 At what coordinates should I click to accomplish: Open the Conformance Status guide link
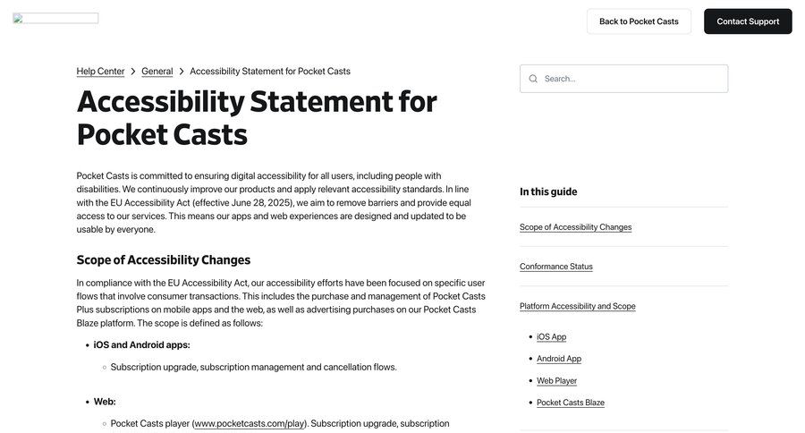[555, 267]
